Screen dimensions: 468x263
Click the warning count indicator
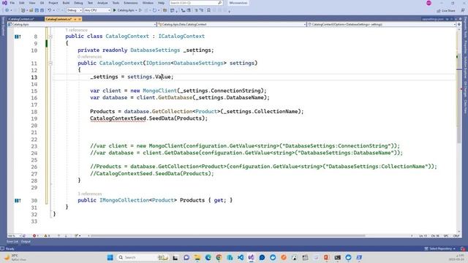(x=47, y=235)
